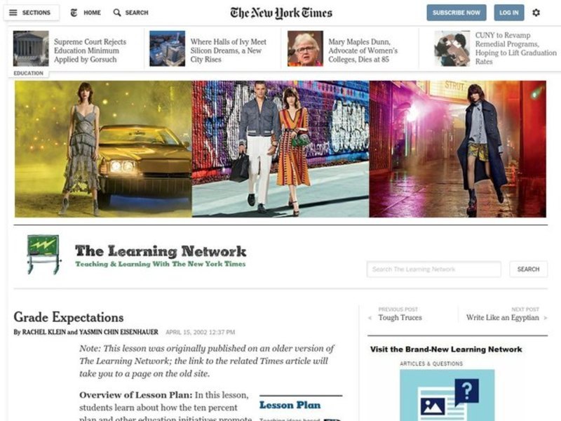Image resolution: width=561 pixels, height=421 pixels.
Task: Click the previous post left arrow
Action: click(x=370, y=318)
